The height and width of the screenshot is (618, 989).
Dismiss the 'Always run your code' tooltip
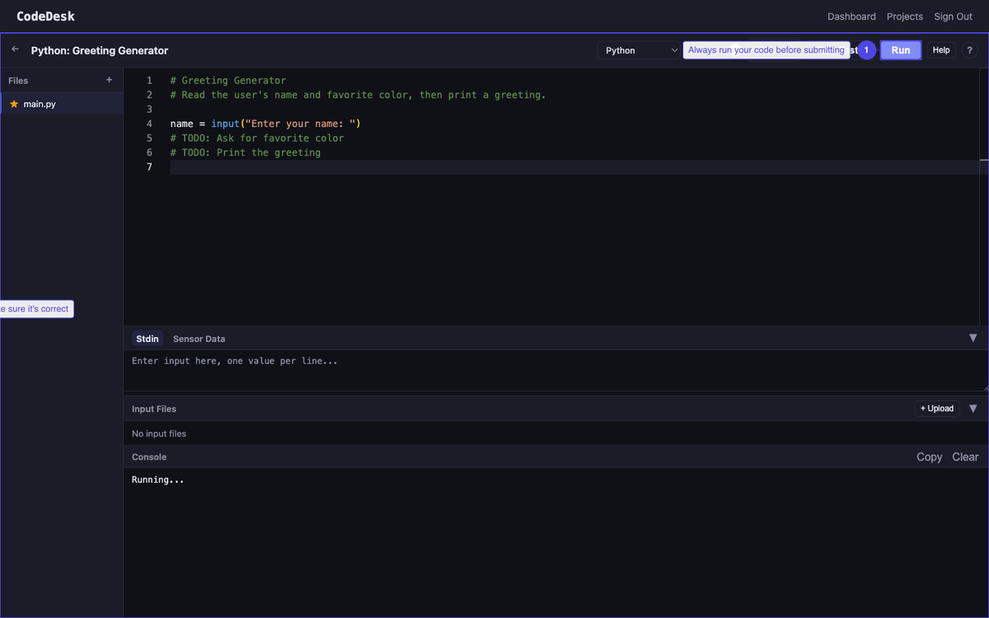[x=766, y=50]
